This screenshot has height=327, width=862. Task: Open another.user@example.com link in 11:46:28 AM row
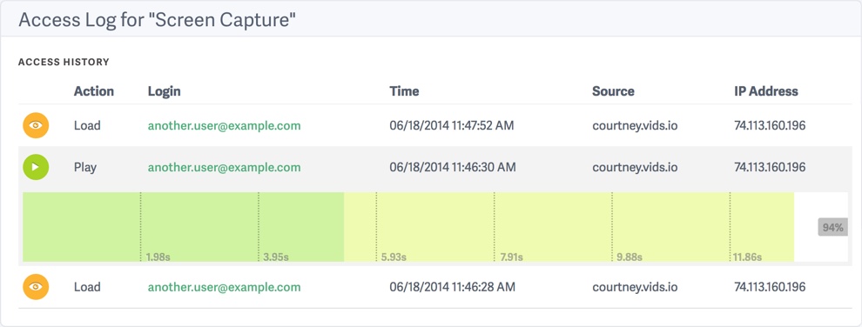tap(225, 287)
